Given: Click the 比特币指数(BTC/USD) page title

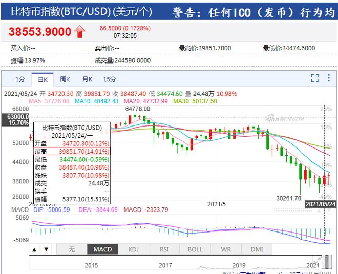Looking at the screenshot, I should (x=81, y=12).
